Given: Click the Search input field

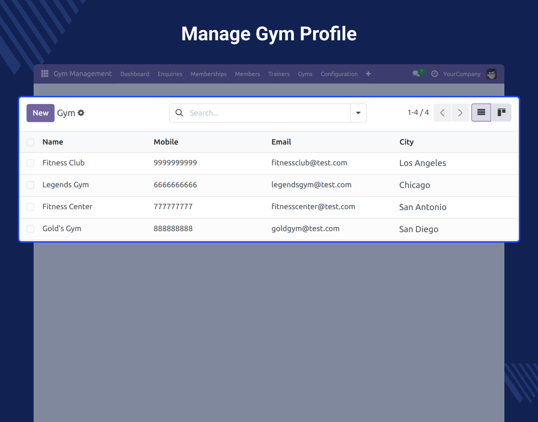Looking at the screenshot, I should coord(267,113).
